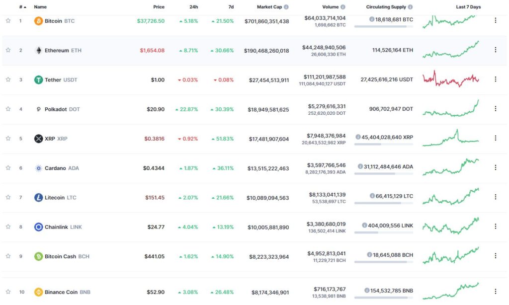
Task: Open the Binance Coin BNB page link
Action: pos(68,292)
